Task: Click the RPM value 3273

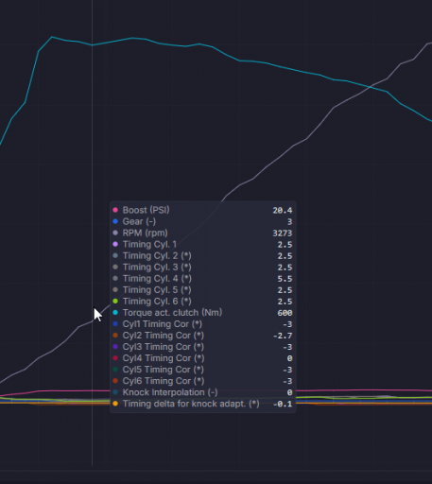Action: (283, 233)
